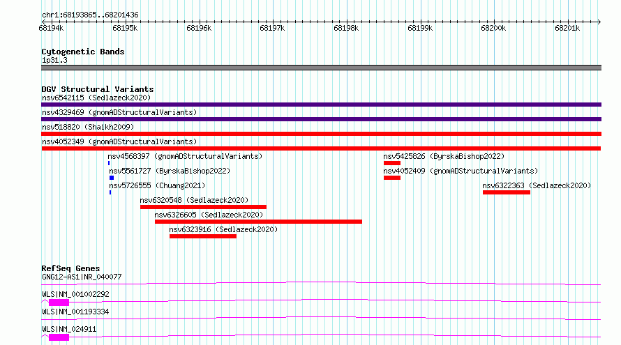Screen dimensions: 621x345
Task: Select the 1p31.3 band label
Action: 54,60
